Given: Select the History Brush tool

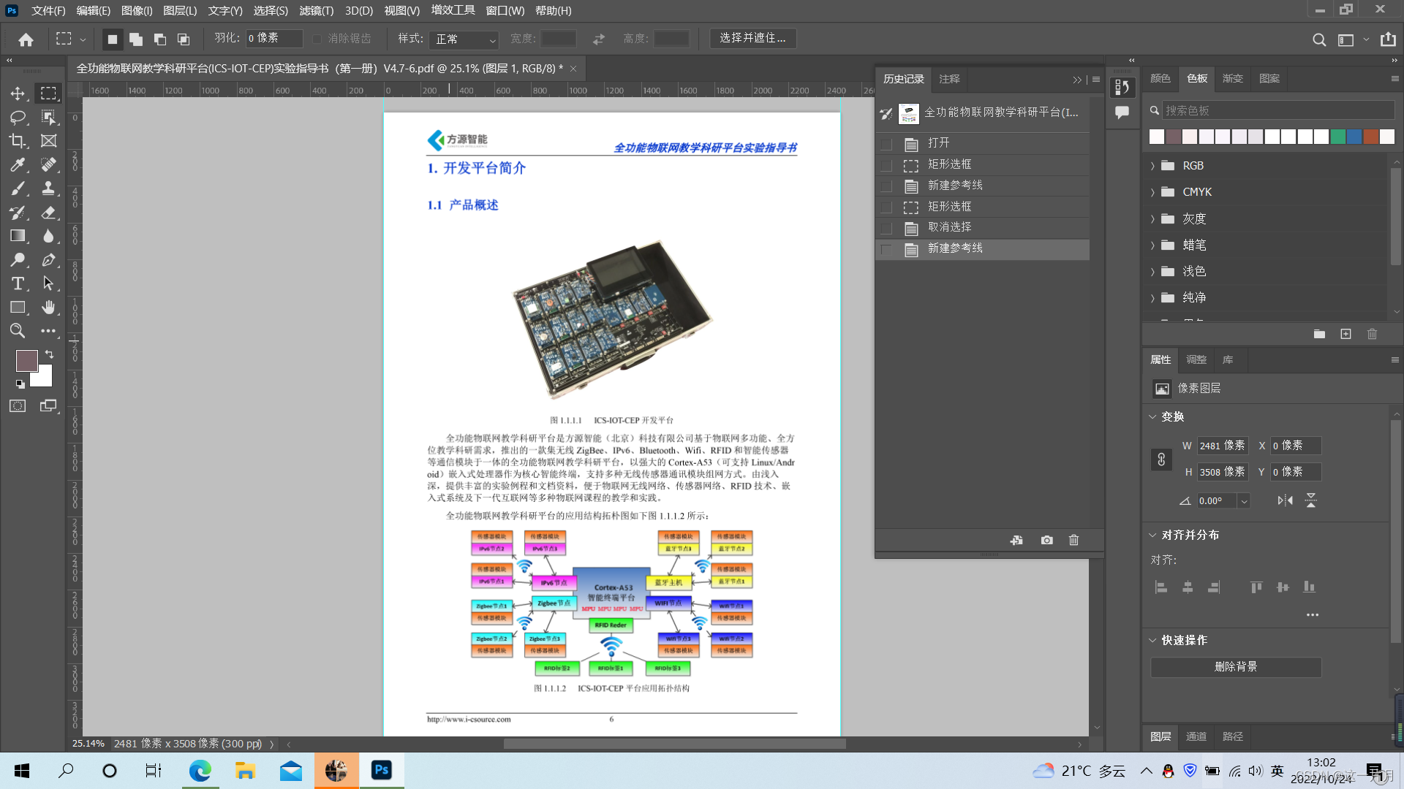Looking at the screenshot, I should [18, 213].
